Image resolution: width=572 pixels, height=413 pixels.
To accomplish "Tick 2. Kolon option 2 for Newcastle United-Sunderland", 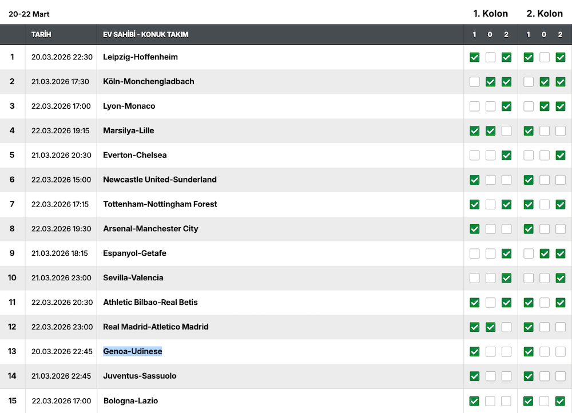I will 561,180.
